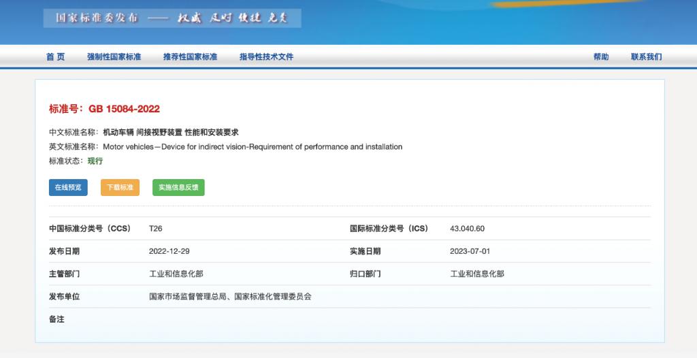Click the green 实施信息反馈 button

(x=178, y=187)
